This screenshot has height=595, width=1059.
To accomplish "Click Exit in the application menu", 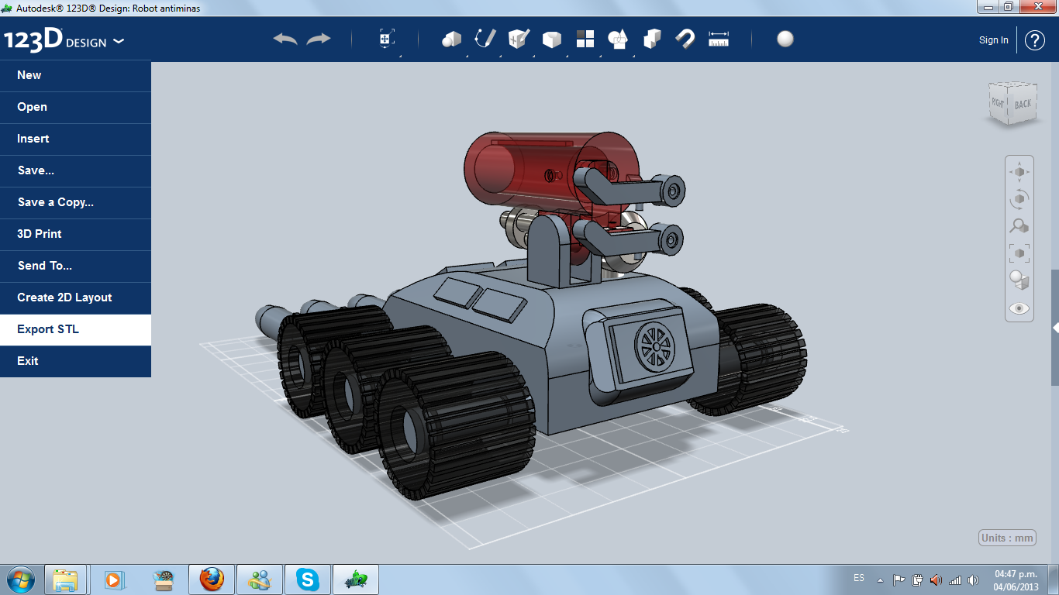I will click(x=75, y=361).
